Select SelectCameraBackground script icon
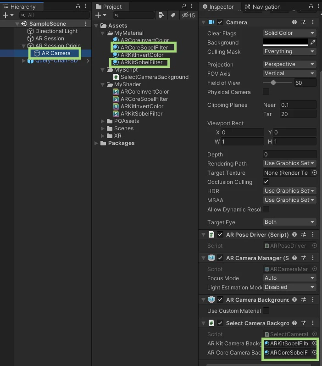This screenshot has width=322, height=366. (x=116, y=77)
